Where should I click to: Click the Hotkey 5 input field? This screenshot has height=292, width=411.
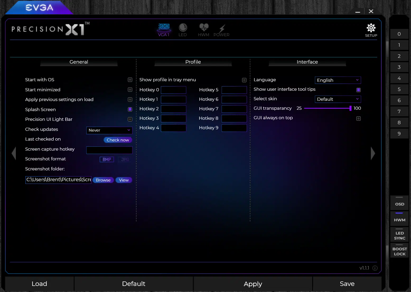tap(234, 90)
